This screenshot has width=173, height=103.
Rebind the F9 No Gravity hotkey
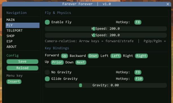click(x=138, y=72)
